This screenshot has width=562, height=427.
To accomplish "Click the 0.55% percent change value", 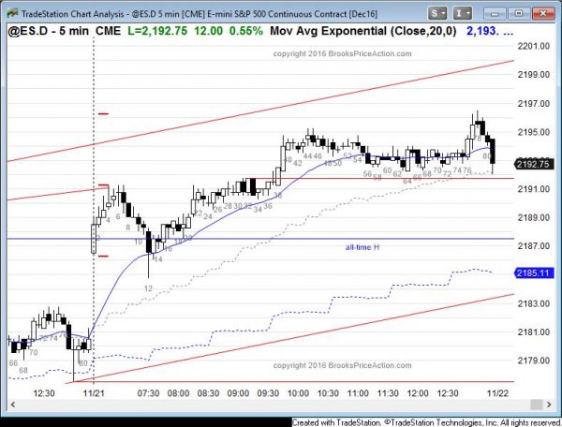I will pos(245,31).
